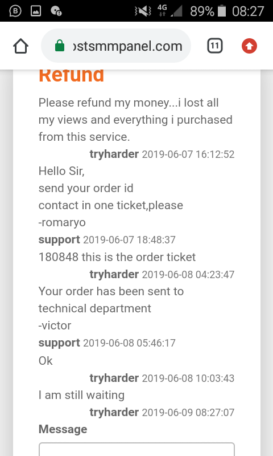Tap the message 'I am still waiting'
This screenshot has width=273, height=456.
tap(81, 395)
